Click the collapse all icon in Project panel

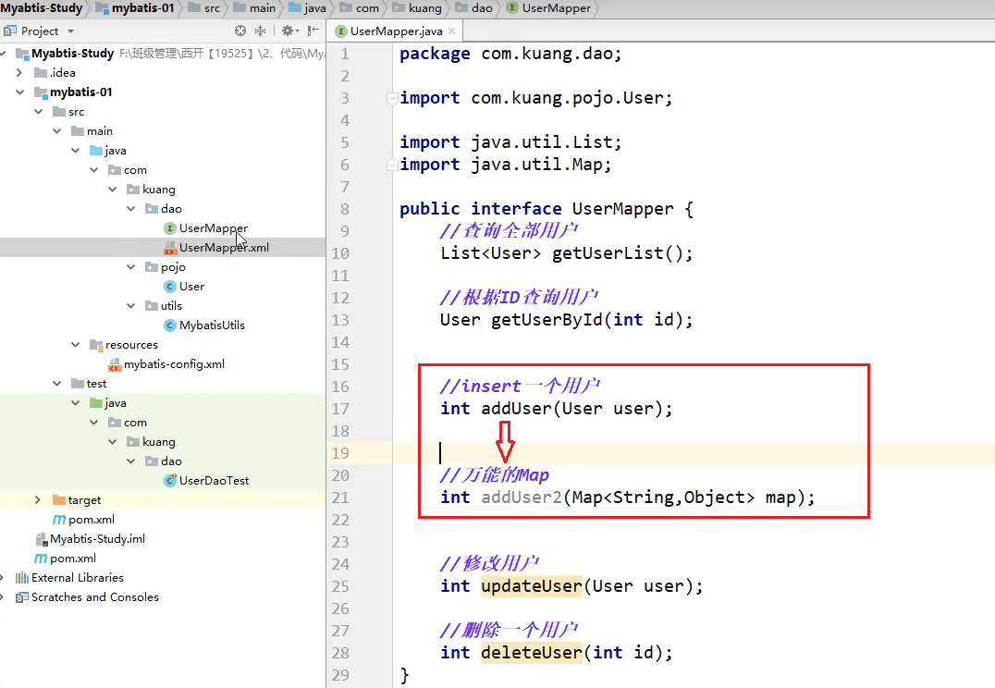[x=260, y=31]
